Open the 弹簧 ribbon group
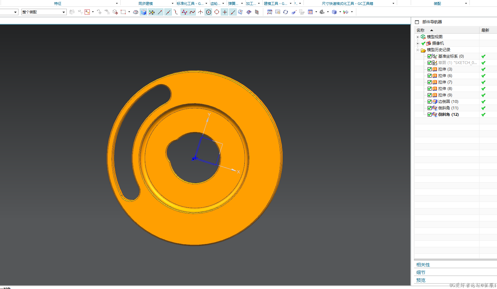 235,4
